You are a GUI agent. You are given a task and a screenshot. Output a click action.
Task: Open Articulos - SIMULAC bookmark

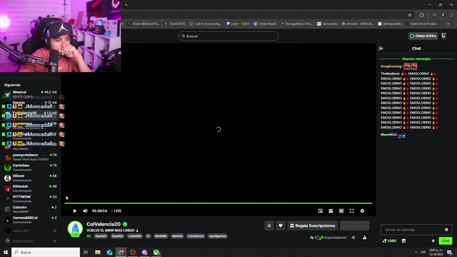click(x=358, y=24)
